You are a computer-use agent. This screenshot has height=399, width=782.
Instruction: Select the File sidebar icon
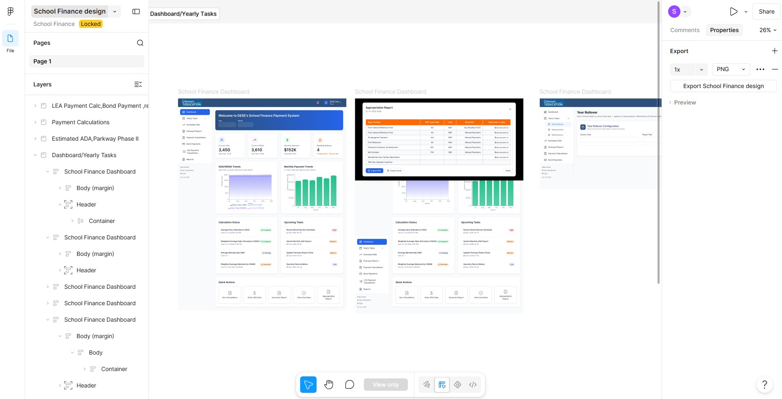tap(10, 38)
